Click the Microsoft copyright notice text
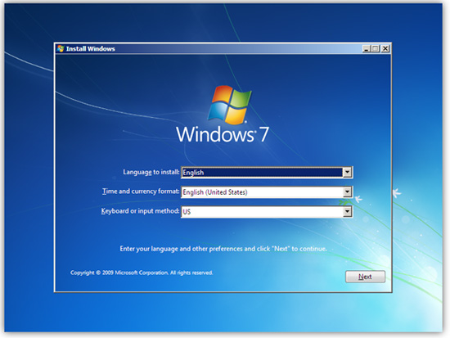The width and height of the screenshot is (450, 338). tap(142, 273)
